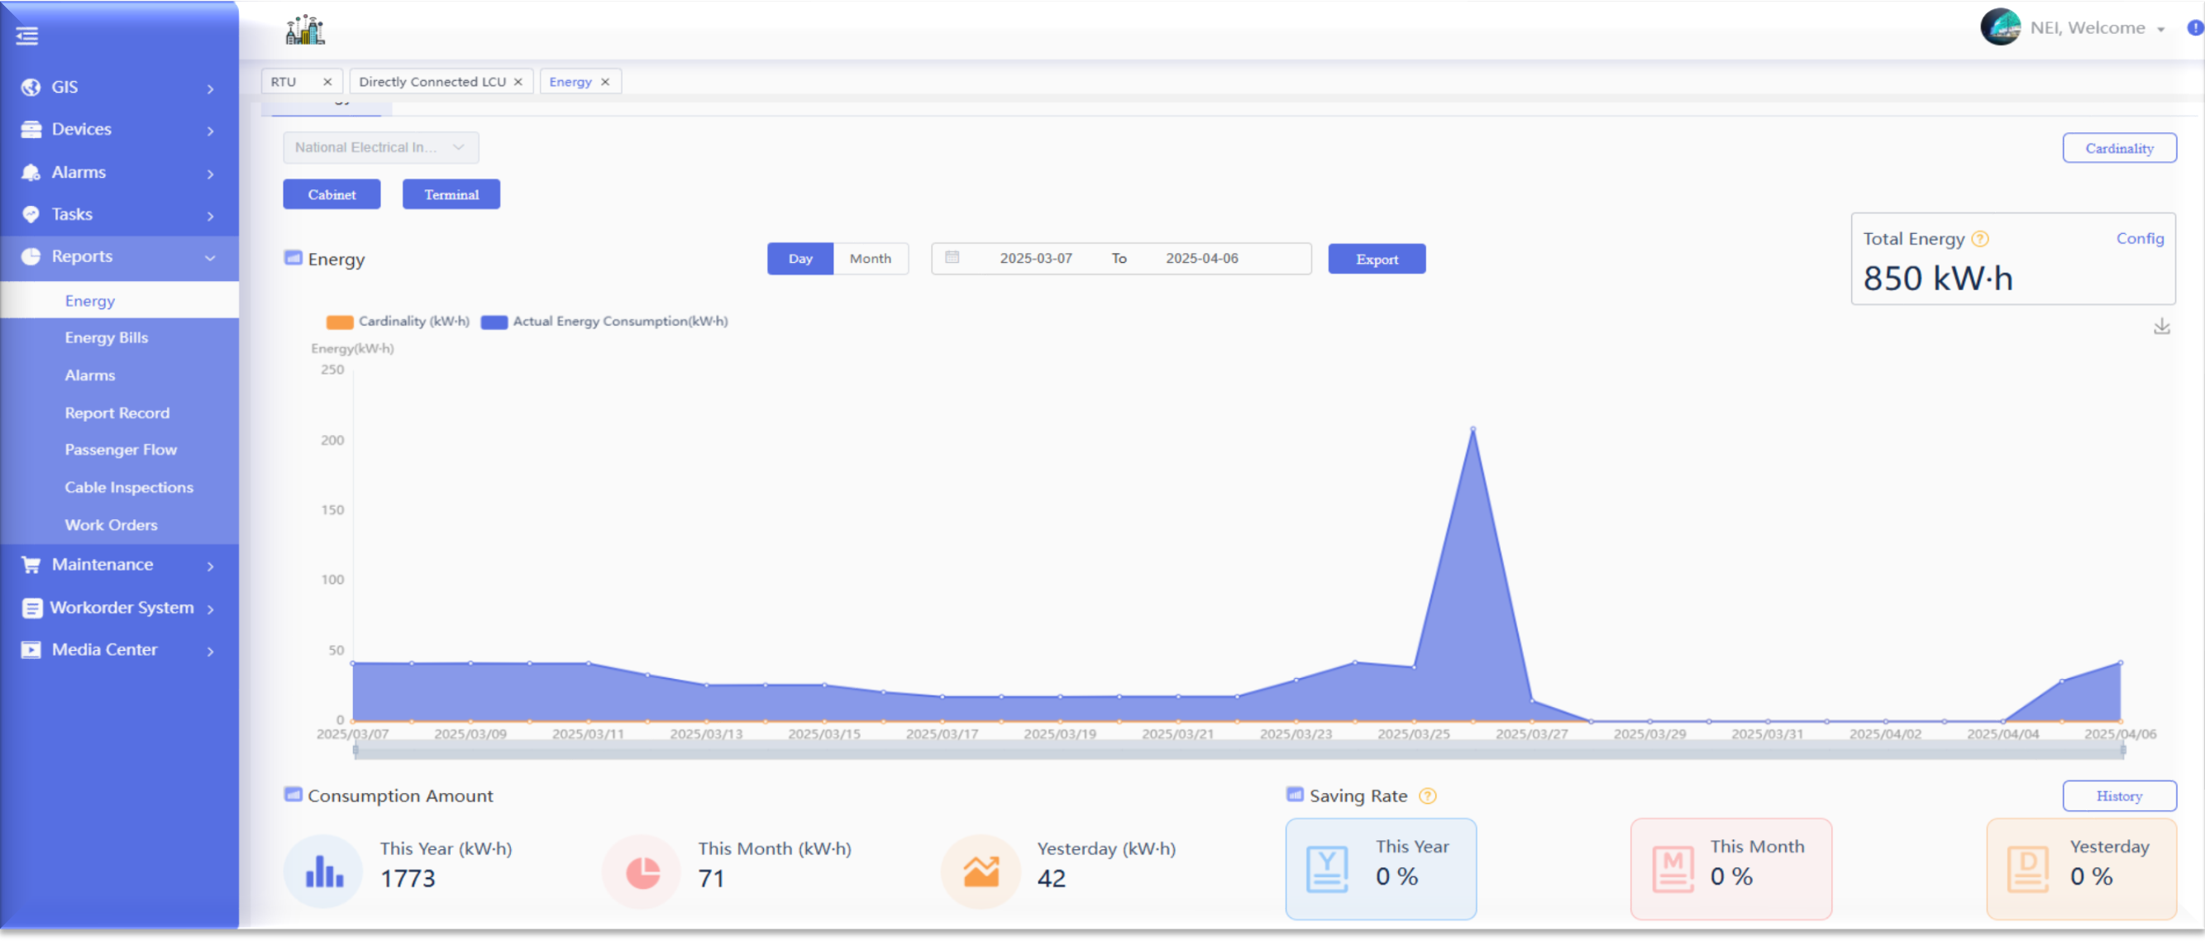
Task: Click the user avatar picture
Action: point(2001,27)
